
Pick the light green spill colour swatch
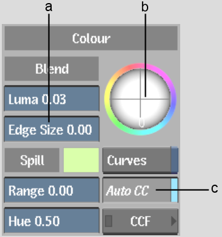(81, 160)
